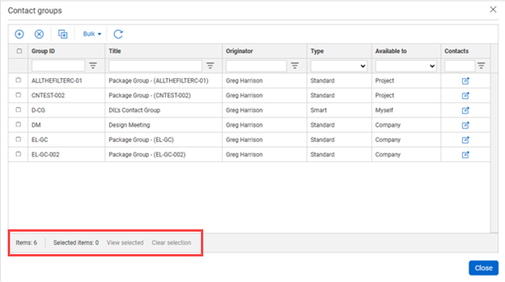Click the View selected link
This screenshot has width=505, height=282.
(x=125, y=242)
